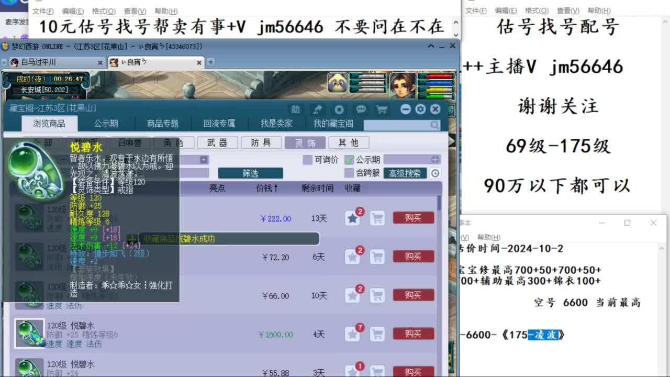Screen dimensions: 670x377
Task: Buy the ¥222.00 item
Action: coord(414,218)
